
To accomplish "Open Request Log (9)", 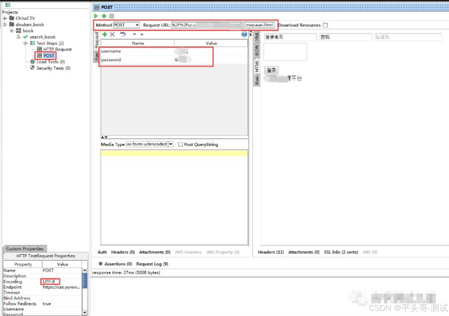I will [152, 264].
